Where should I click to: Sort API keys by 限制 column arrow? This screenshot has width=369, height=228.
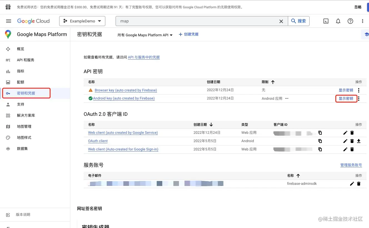[x=273, y=82]
